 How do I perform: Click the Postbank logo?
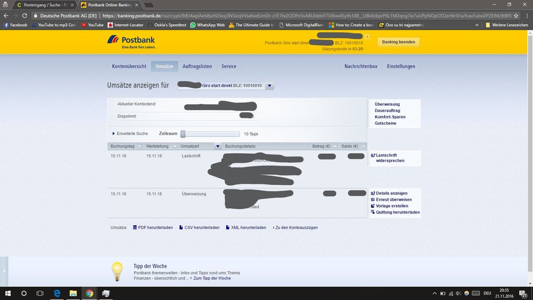pyautogui.click(x=131, y=42)
